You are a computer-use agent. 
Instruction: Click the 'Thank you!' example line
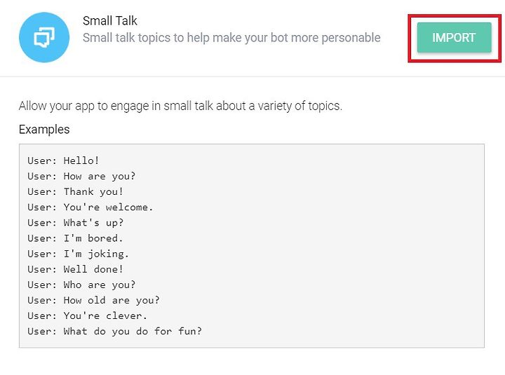click(x=75, y=191)
